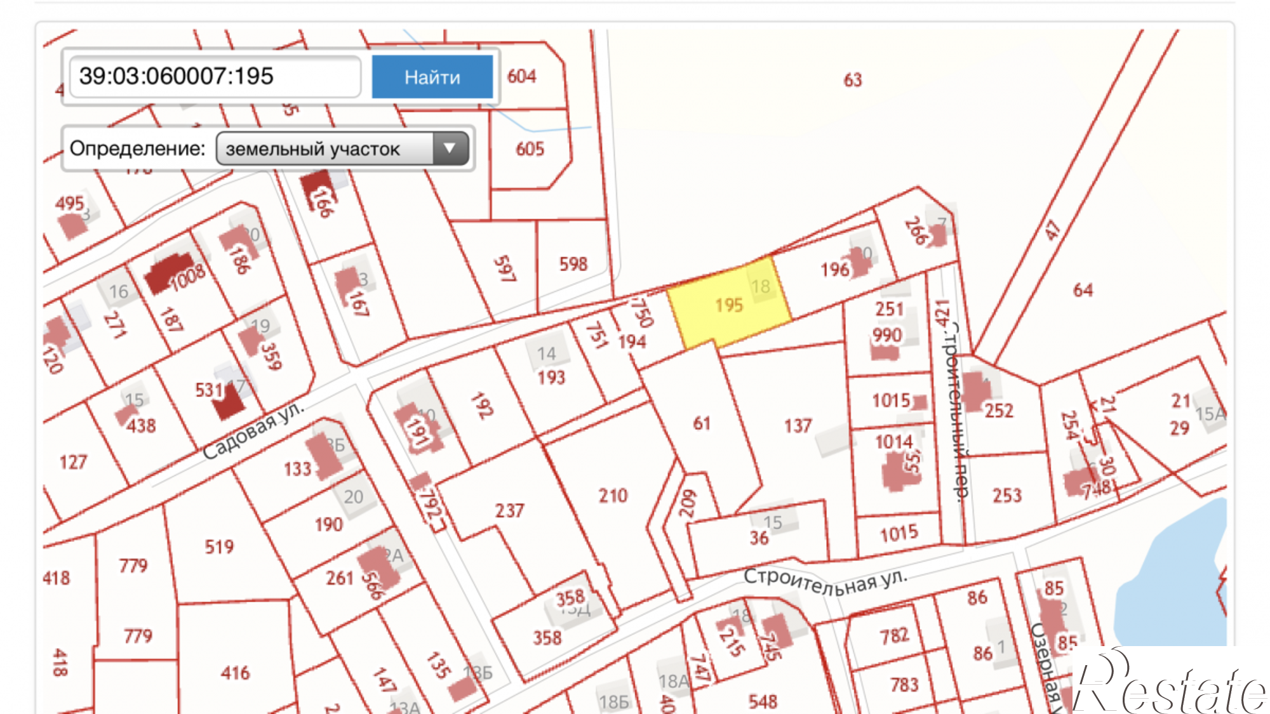This screenshot has width=1270, height=714.
Task: Click parcel label 210
Action: 613,496
